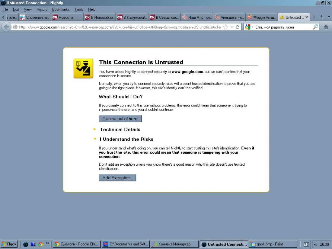Click the Untrusted Connection taskbar button

[224, 244]
